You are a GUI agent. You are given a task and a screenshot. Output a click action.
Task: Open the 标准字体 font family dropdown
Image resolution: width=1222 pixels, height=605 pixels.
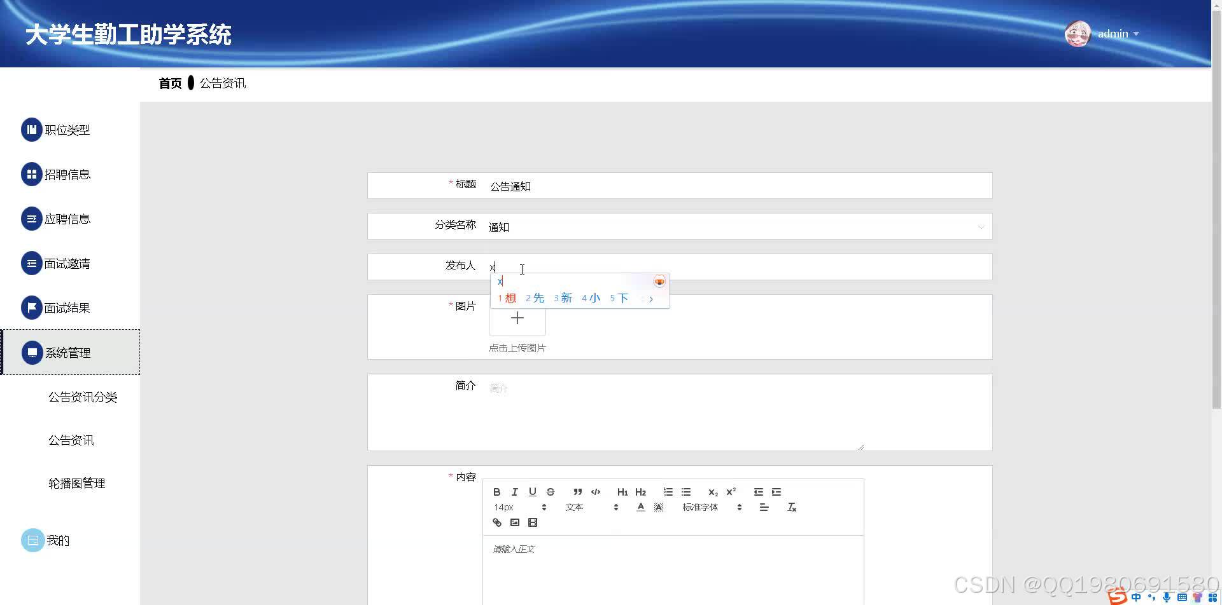[x=700, y=506]
